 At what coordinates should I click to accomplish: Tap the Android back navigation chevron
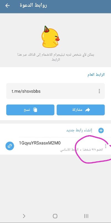[x=24, y=216]
